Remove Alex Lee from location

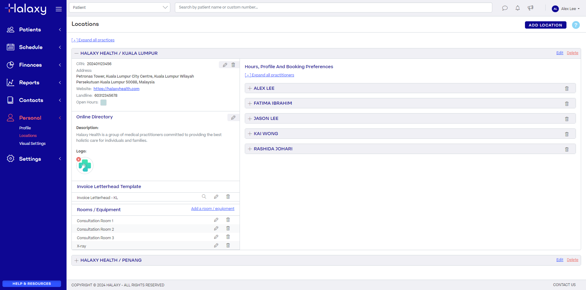coord(567,89)
